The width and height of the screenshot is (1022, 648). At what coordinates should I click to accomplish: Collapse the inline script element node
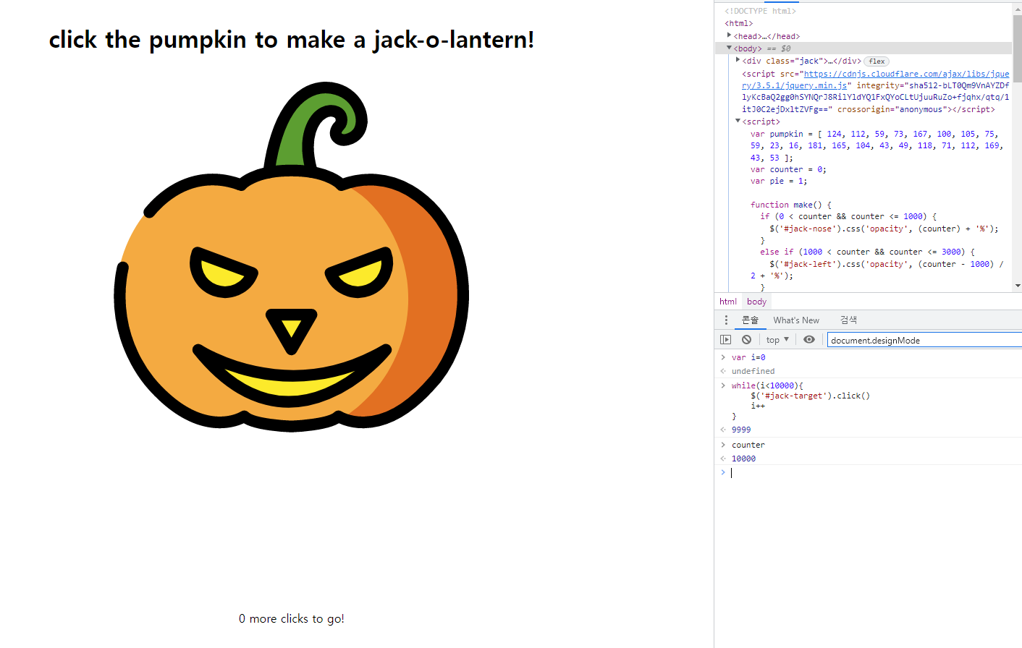738,121
